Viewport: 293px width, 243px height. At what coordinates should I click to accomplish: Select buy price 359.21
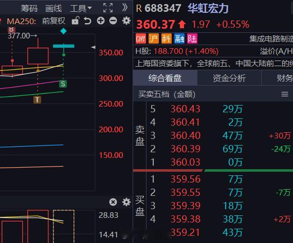tap(185, 232)
